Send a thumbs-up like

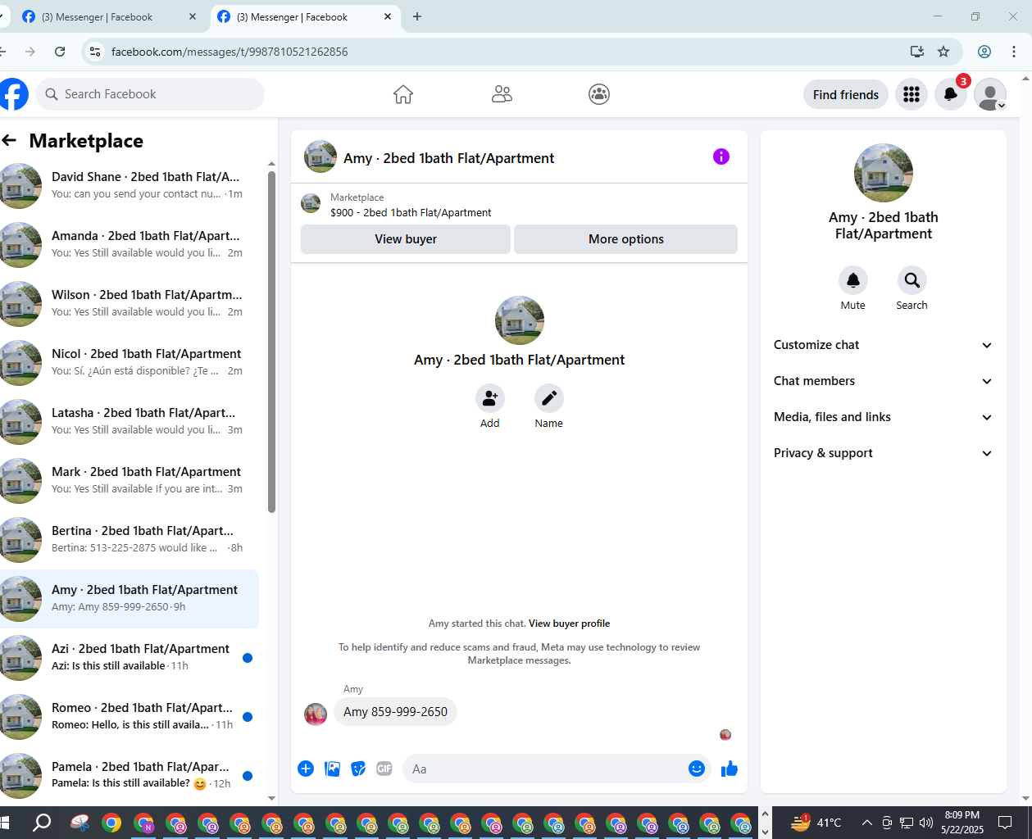[x=730, y=769]
